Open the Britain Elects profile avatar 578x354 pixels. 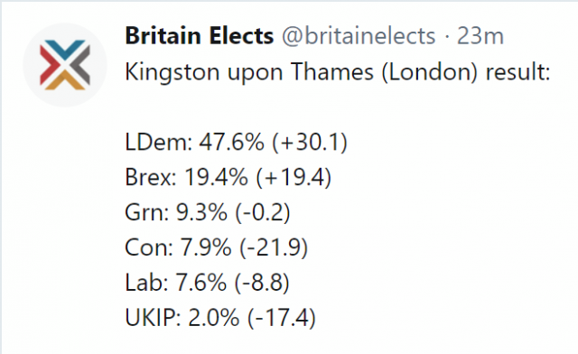[65, 65]
